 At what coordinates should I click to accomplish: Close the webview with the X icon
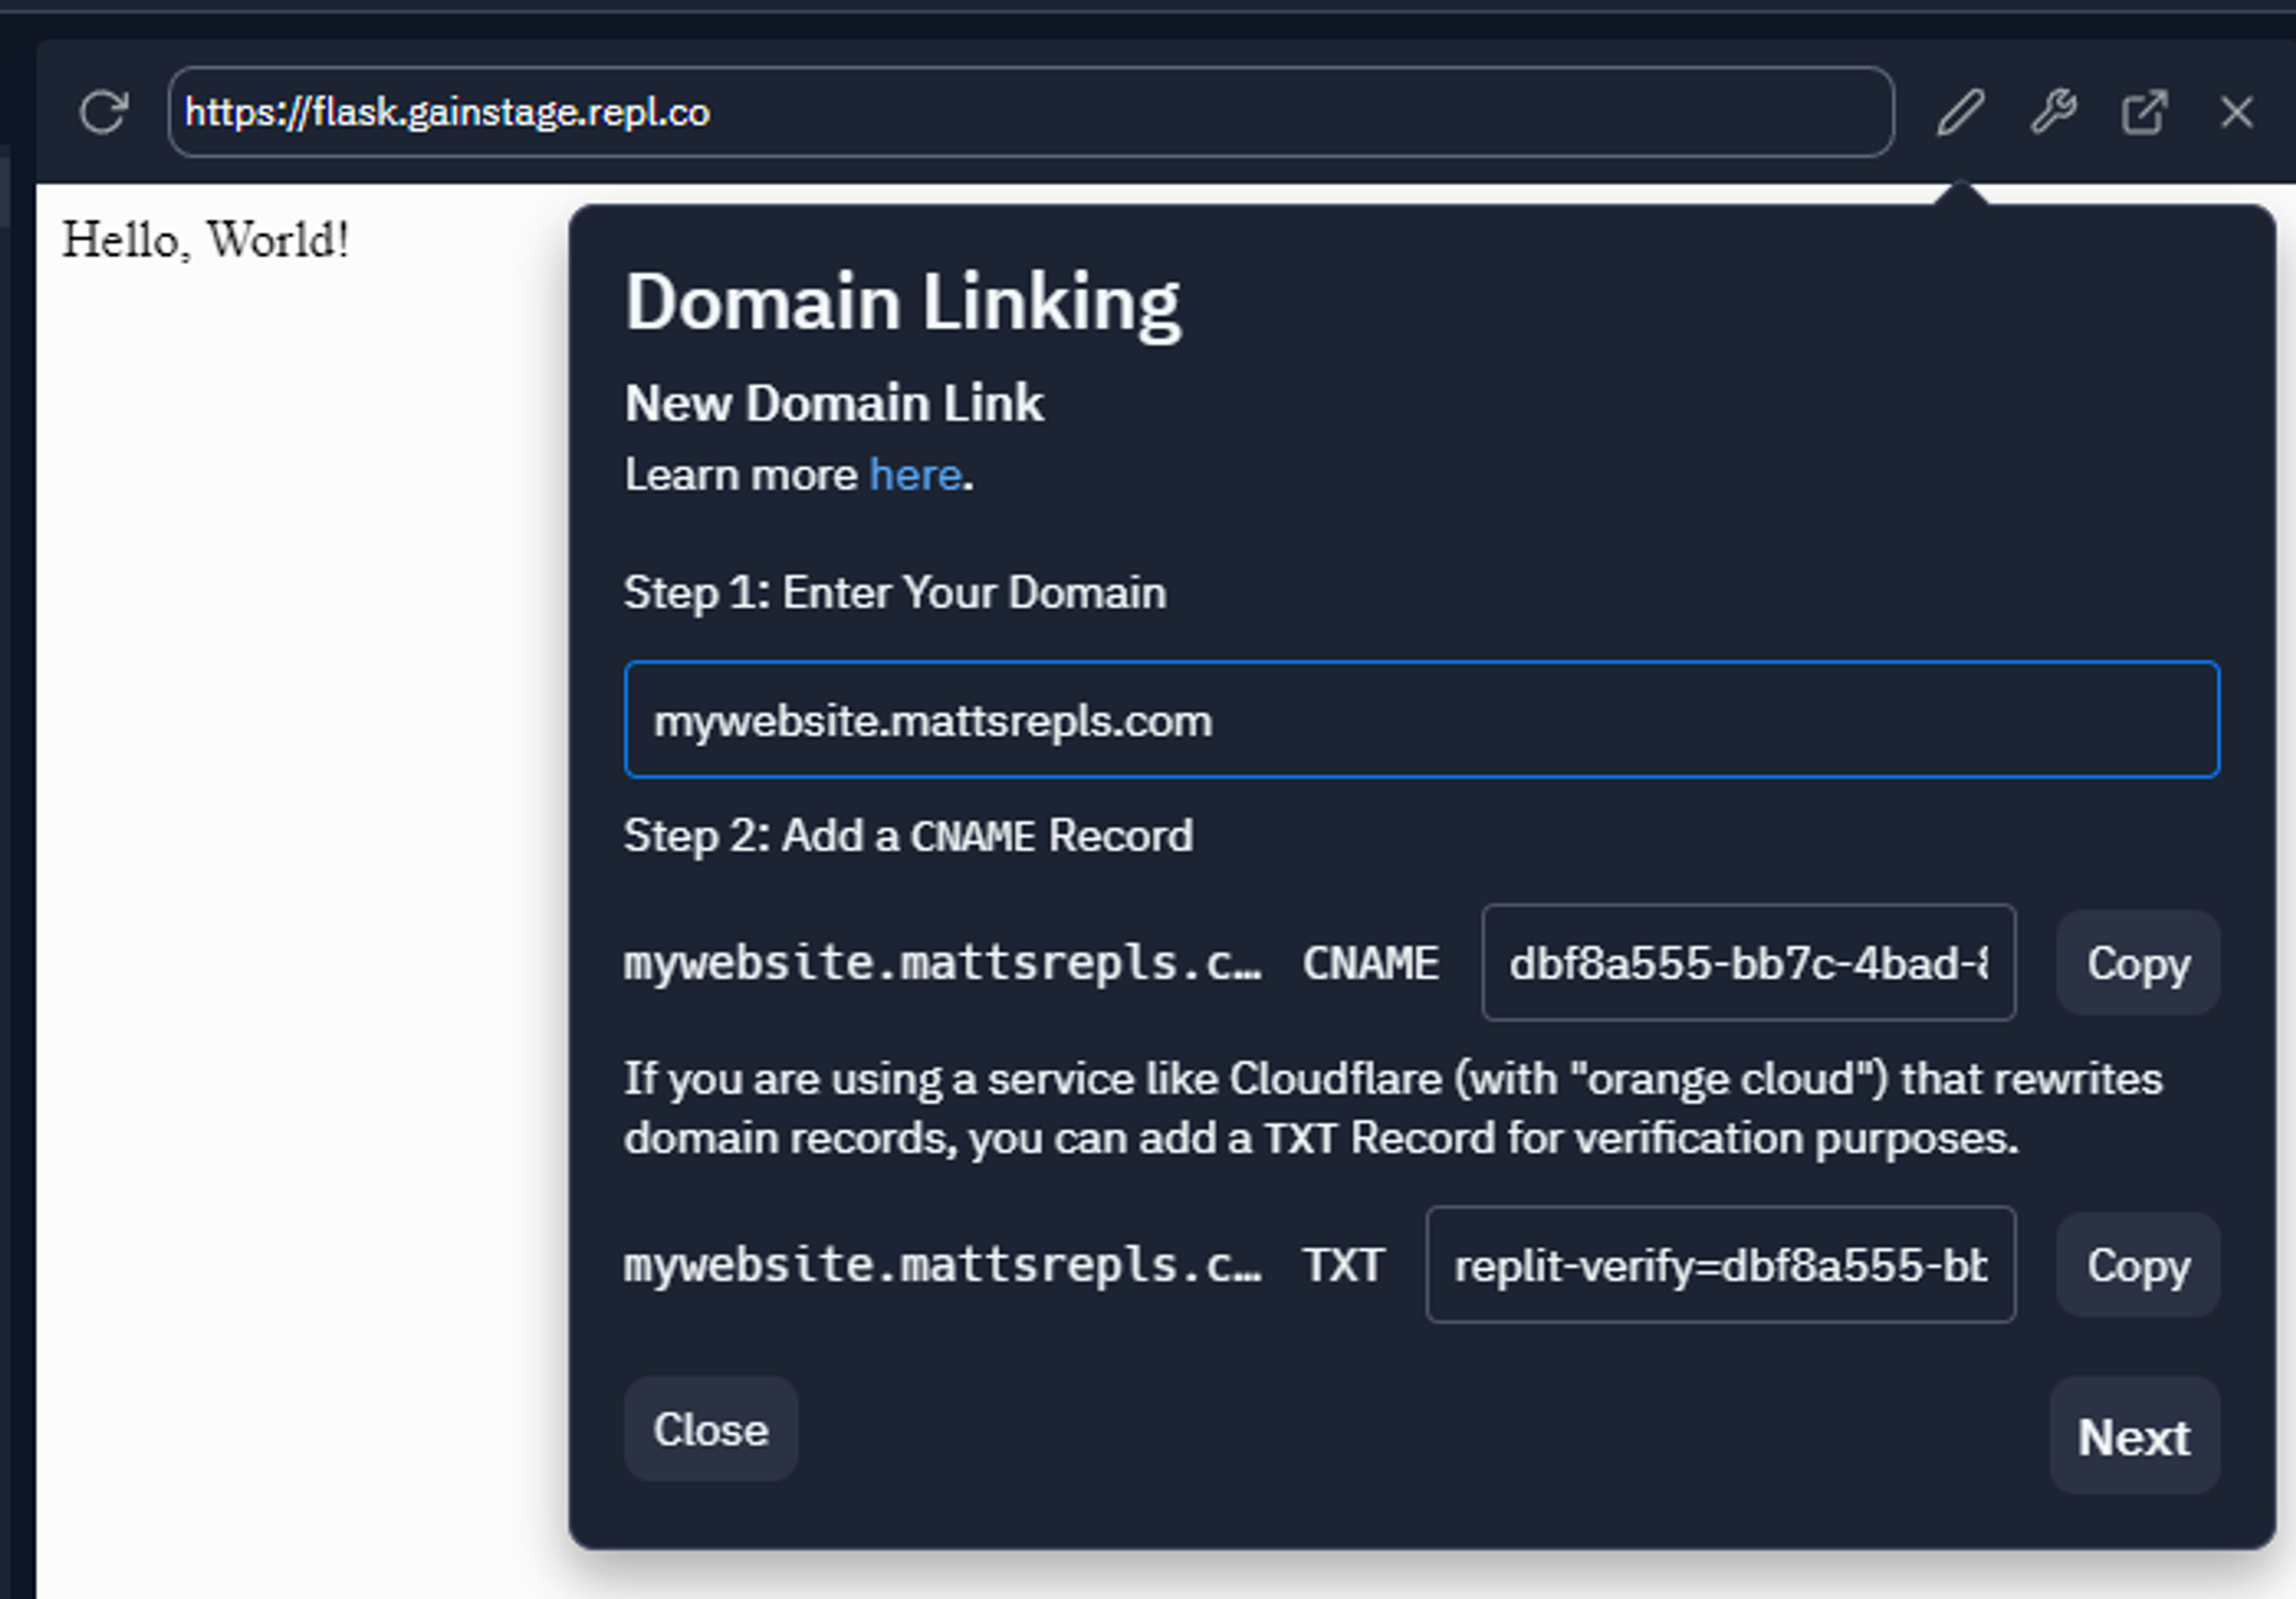(2236, 111)
